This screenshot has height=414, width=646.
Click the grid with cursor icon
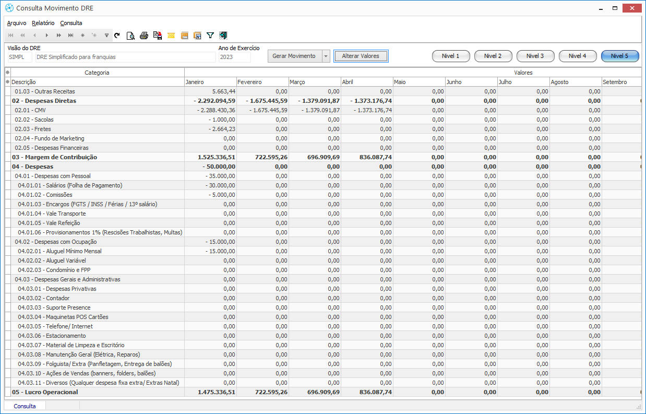[x=197, y=36]
